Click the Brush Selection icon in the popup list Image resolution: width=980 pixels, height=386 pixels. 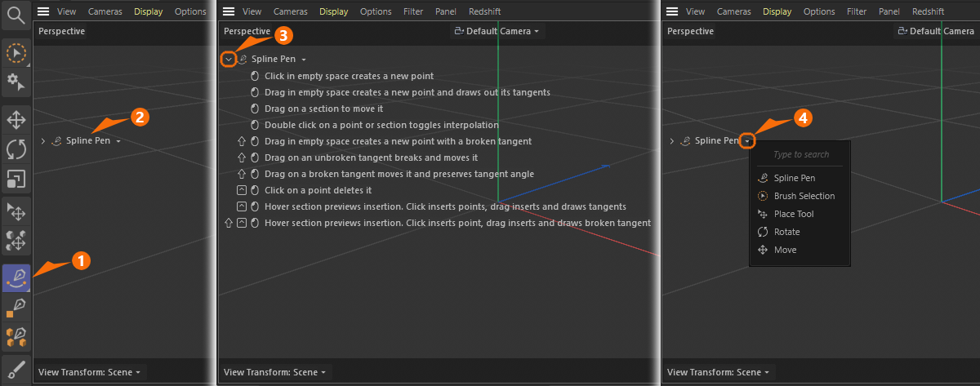[762, 196]
